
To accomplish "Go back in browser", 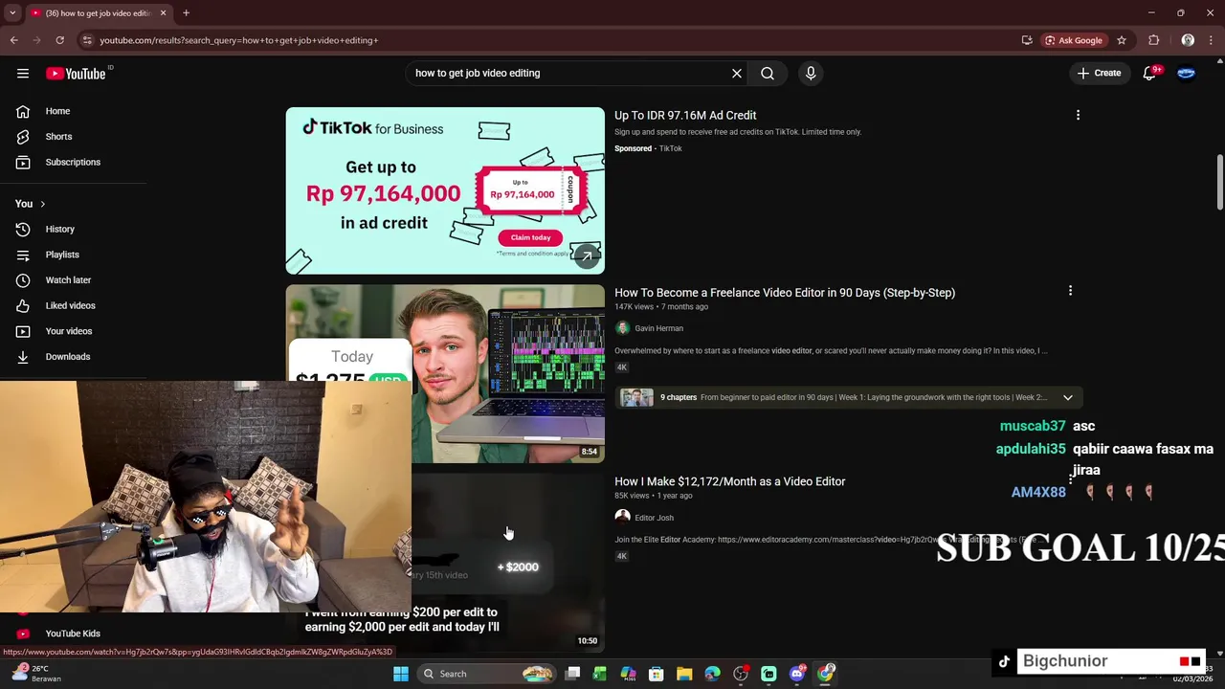I will pos(13,40).
